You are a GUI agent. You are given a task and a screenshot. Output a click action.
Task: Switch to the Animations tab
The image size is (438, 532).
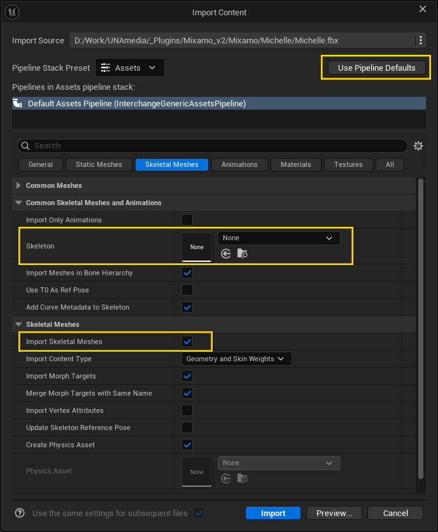tap(239, 164)
